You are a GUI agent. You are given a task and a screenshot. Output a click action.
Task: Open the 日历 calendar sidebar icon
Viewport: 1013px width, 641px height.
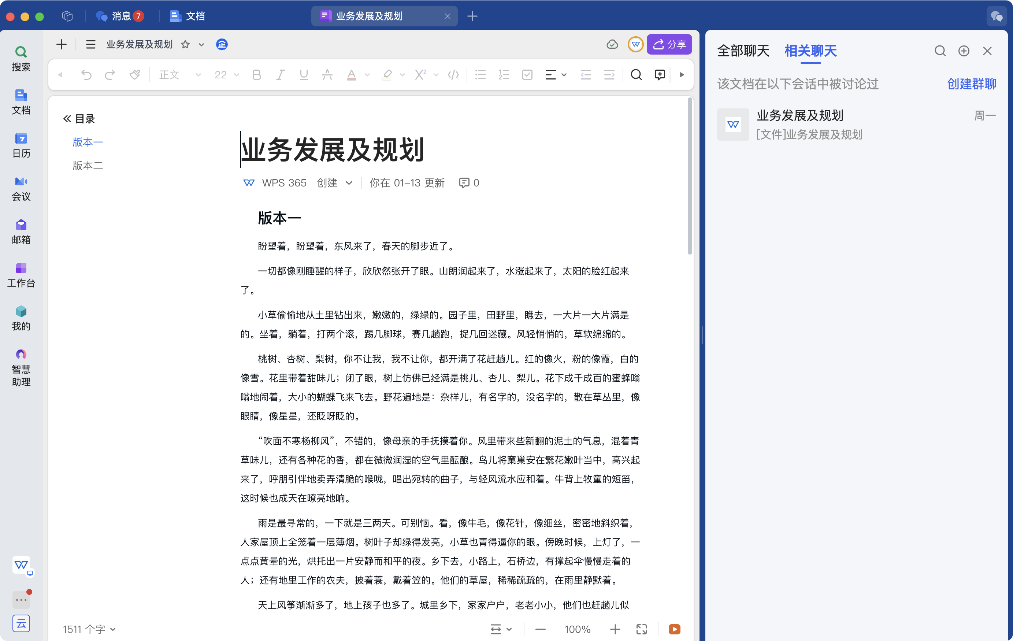pyautogui.click(x=21, y=145)
